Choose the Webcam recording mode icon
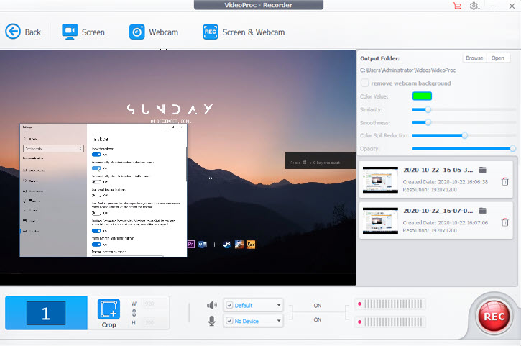The width and height of the screenshot is (521, 346). point(137,32)
